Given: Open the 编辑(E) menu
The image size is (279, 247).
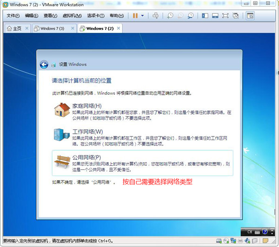Looking at the screenshot, I should 32,16.
